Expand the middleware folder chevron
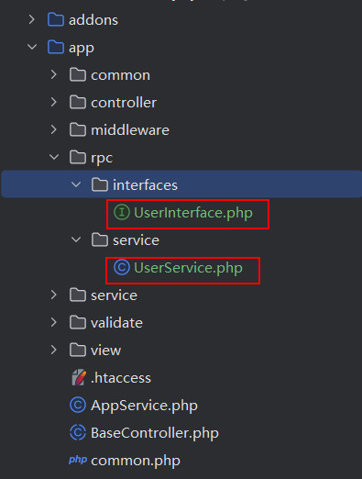The width and height of the screenshot is (362, 479). [54, 130]
